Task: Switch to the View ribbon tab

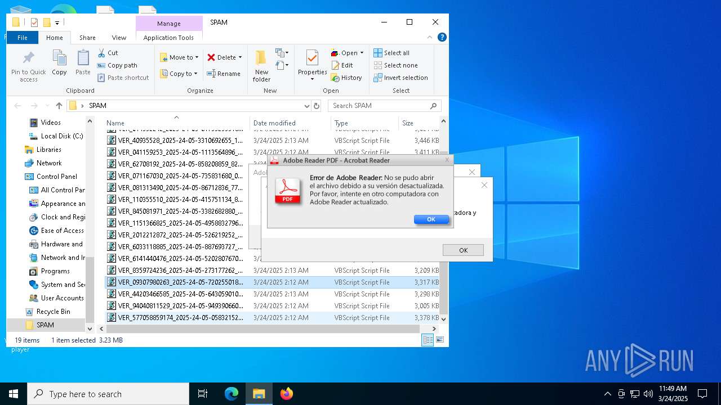Action: 119,38
